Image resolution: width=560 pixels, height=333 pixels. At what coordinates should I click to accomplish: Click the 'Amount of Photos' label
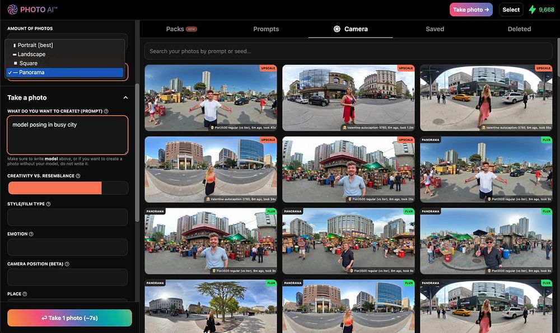tap(30, 29)
